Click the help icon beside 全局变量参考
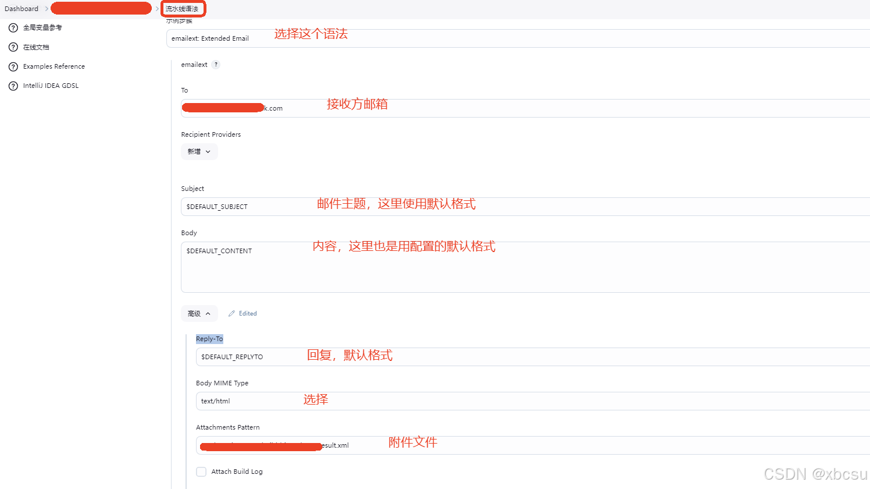The width and height of the screenshot is (870, 489). coord(13,28)
